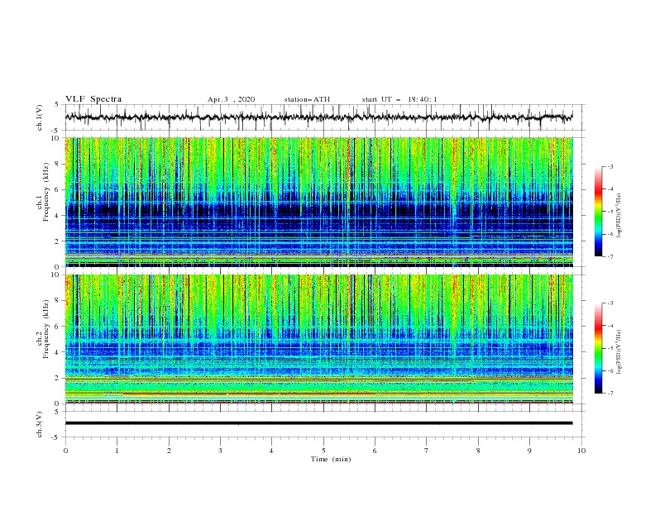Screen dimensions: 655x506
Task: Click the ch.1 voltage waveform trace
Action: (318, 117)
